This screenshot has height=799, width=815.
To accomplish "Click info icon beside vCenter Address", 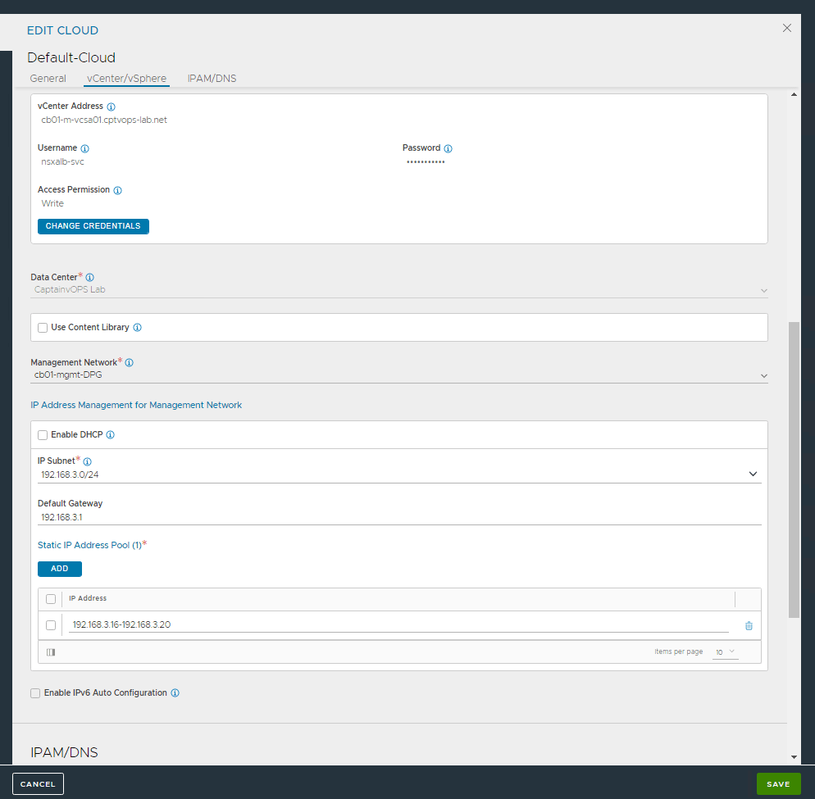I will point(112,107).
